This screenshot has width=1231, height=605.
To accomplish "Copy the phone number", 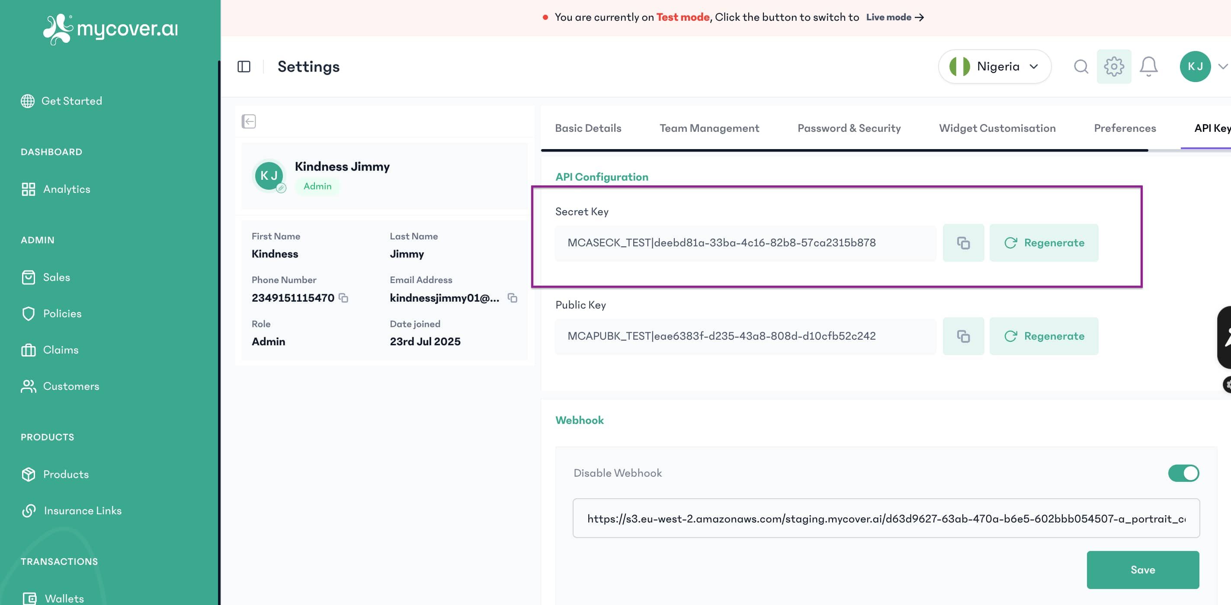I will pos(344,298).
